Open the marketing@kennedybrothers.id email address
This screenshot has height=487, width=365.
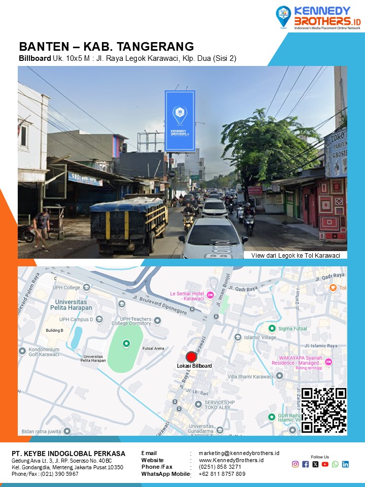coord(239,453)
